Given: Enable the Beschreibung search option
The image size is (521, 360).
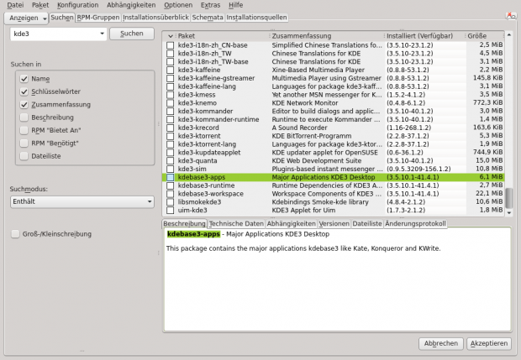Looking at the screenshot, I should click(x=24, y=117).
